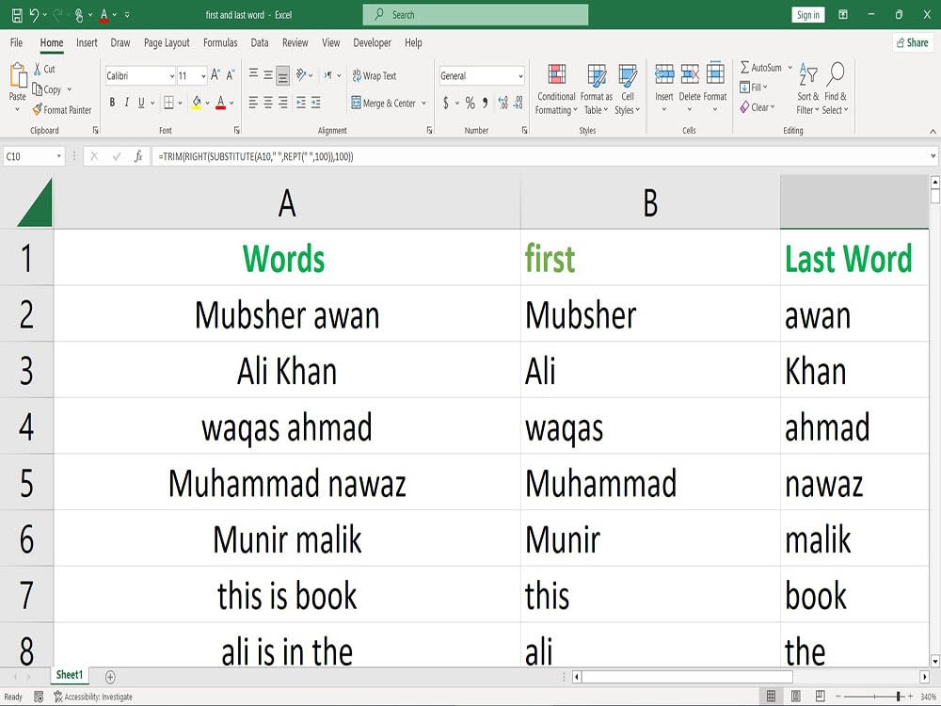Viewport: 941px width, 706px height.
Task: Open the Calibri font name dropdown
Action: (171, 76)
